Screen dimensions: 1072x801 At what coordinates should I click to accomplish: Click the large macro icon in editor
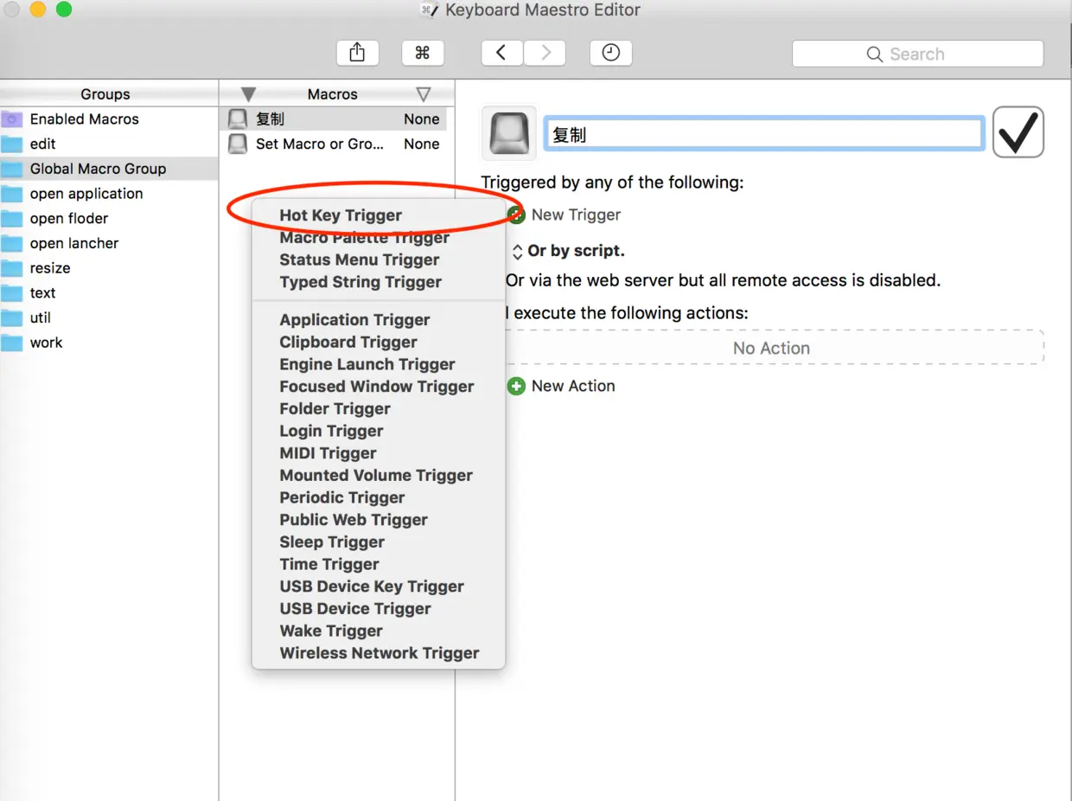point(509,133)
